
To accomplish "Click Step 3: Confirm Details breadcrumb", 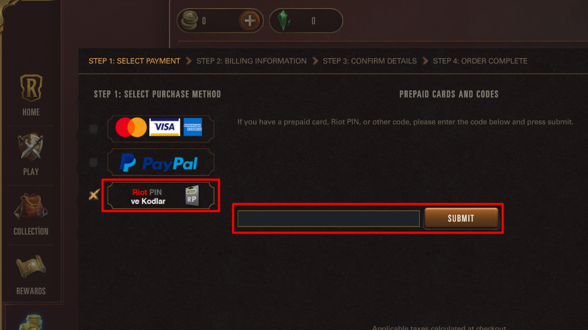I will (370, 61).
